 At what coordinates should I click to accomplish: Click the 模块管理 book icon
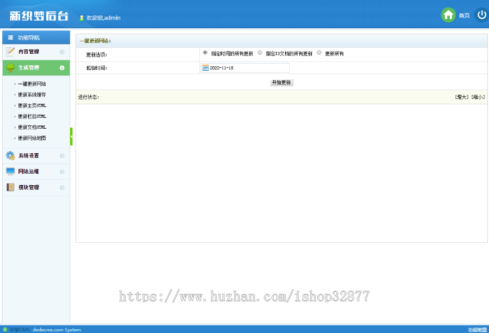(10, 187)
